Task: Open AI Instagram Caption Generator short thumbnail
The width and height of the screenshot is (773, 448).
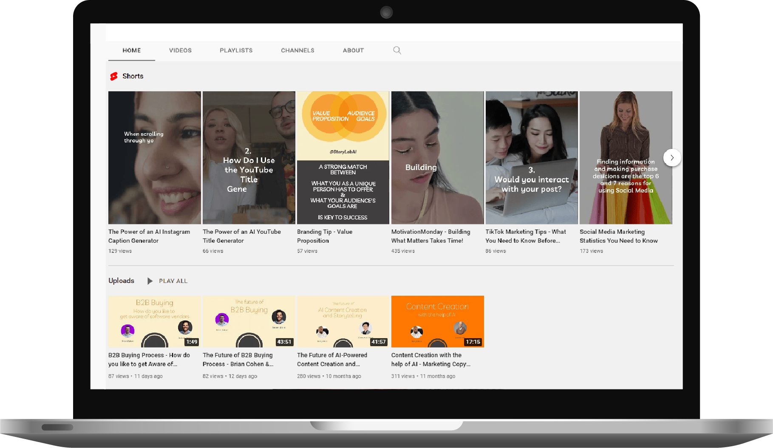Action: click(x=154, y=157)
